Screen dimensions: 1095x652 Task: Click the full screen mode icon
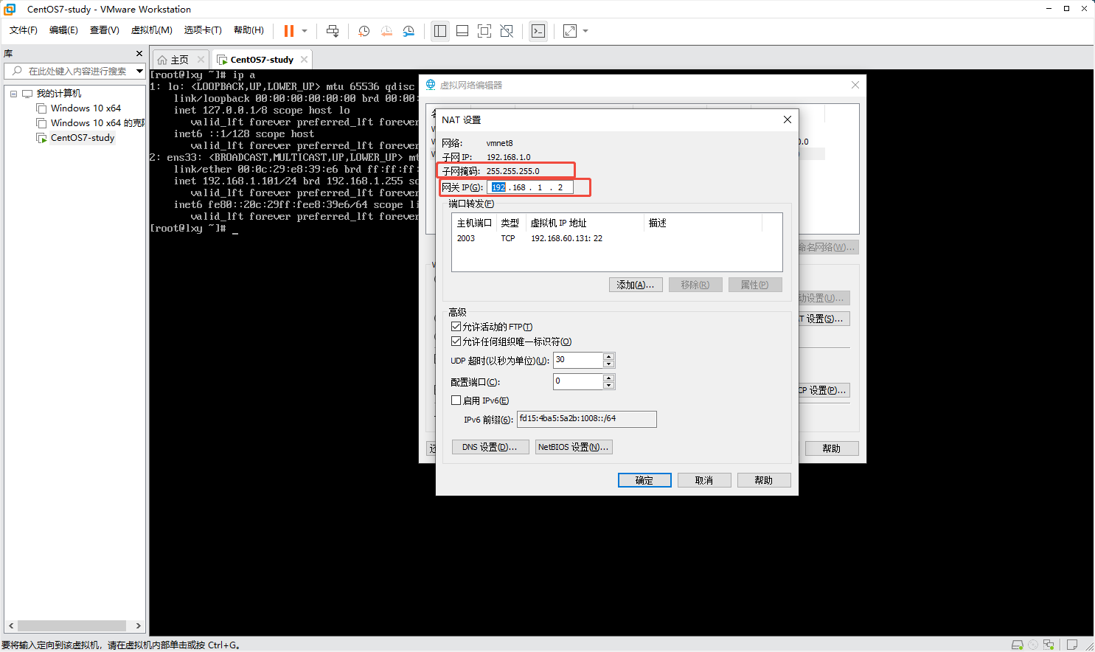pyautogui.click(x=484, y=31)
